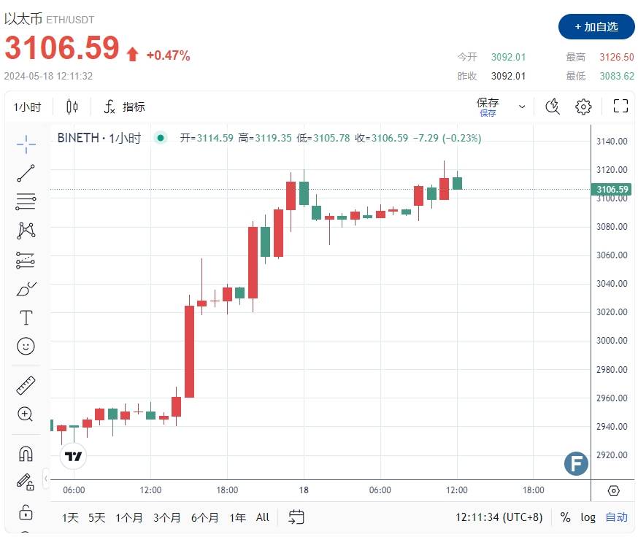This screenshot has width=638, height=537.
Task: Open chart settings with the gear icon
Action: click(583, 106)
